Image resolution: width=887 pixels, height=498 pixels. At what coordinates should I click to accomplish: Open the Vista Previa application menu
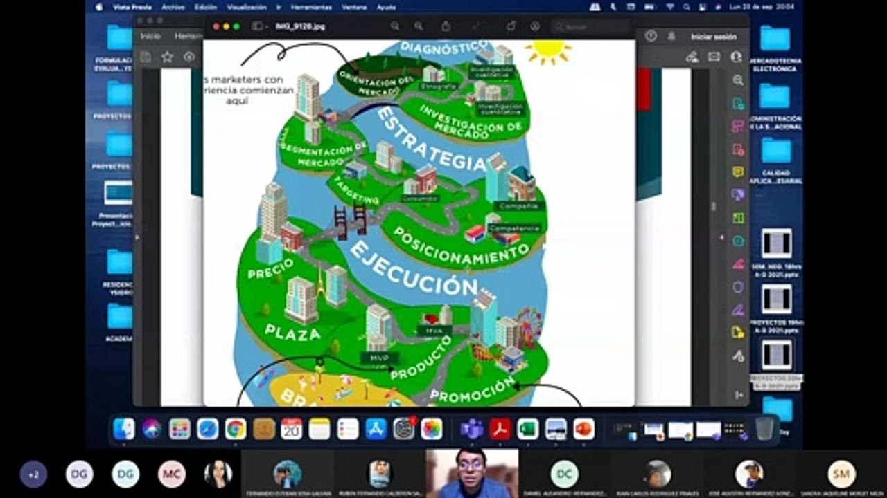point(132,7)
